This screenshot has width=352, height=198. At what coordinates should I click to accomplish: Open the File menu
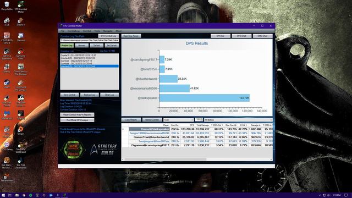[62, 31]
